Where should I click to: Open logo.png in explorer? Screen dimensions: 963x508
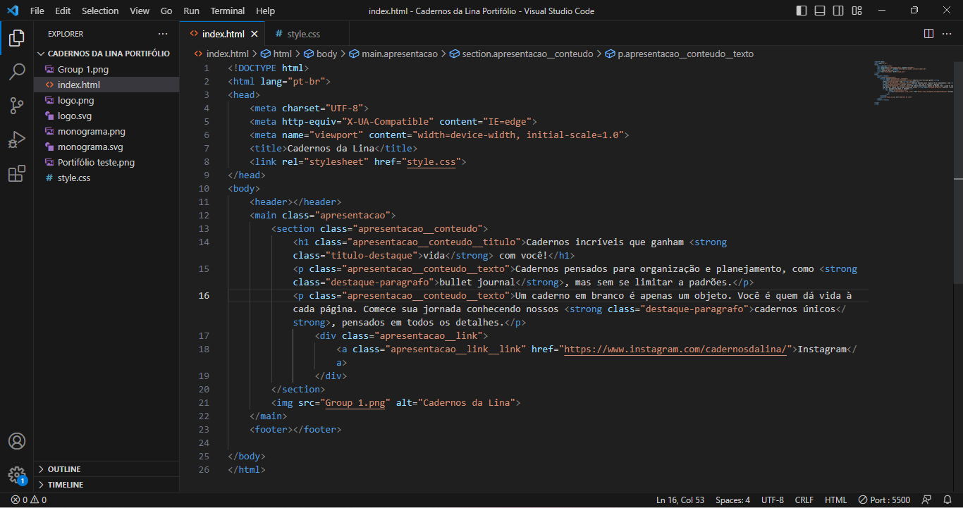[x=106, y=100]
